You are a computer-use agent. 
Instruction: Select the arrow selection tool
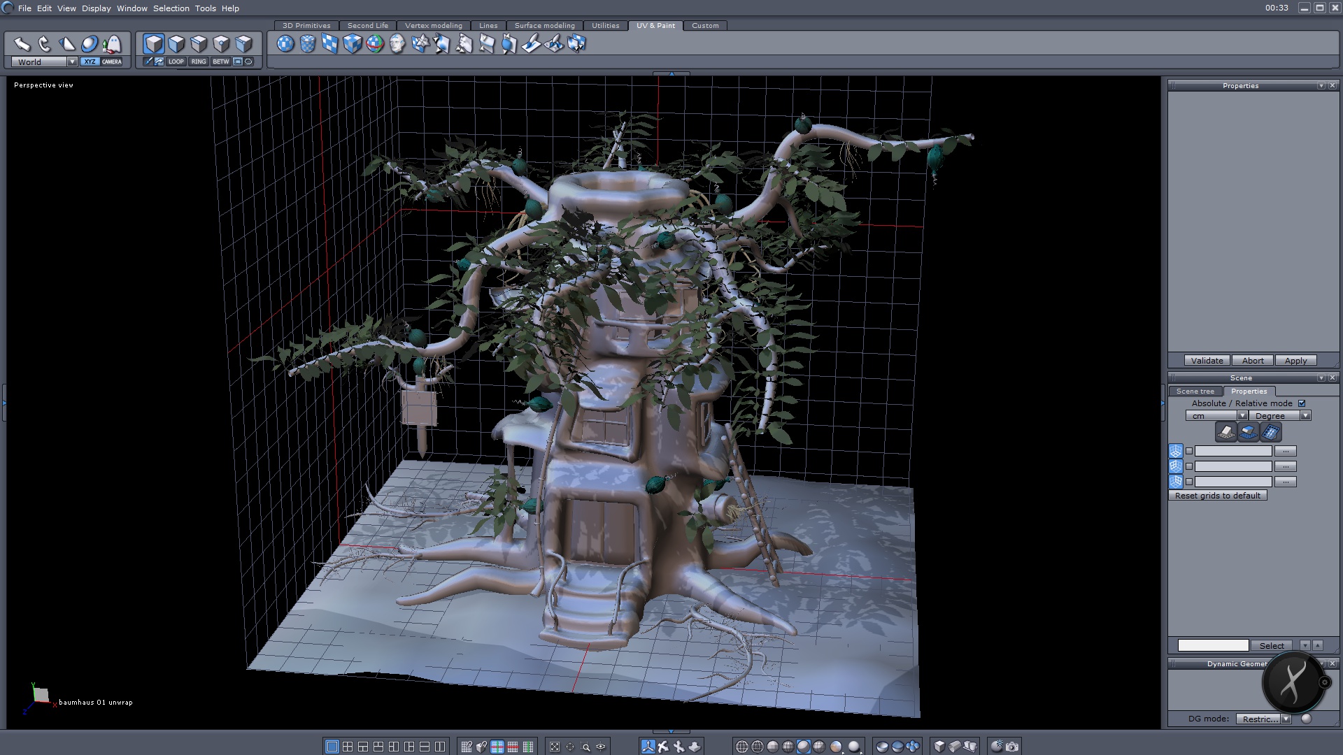(22, 44)
